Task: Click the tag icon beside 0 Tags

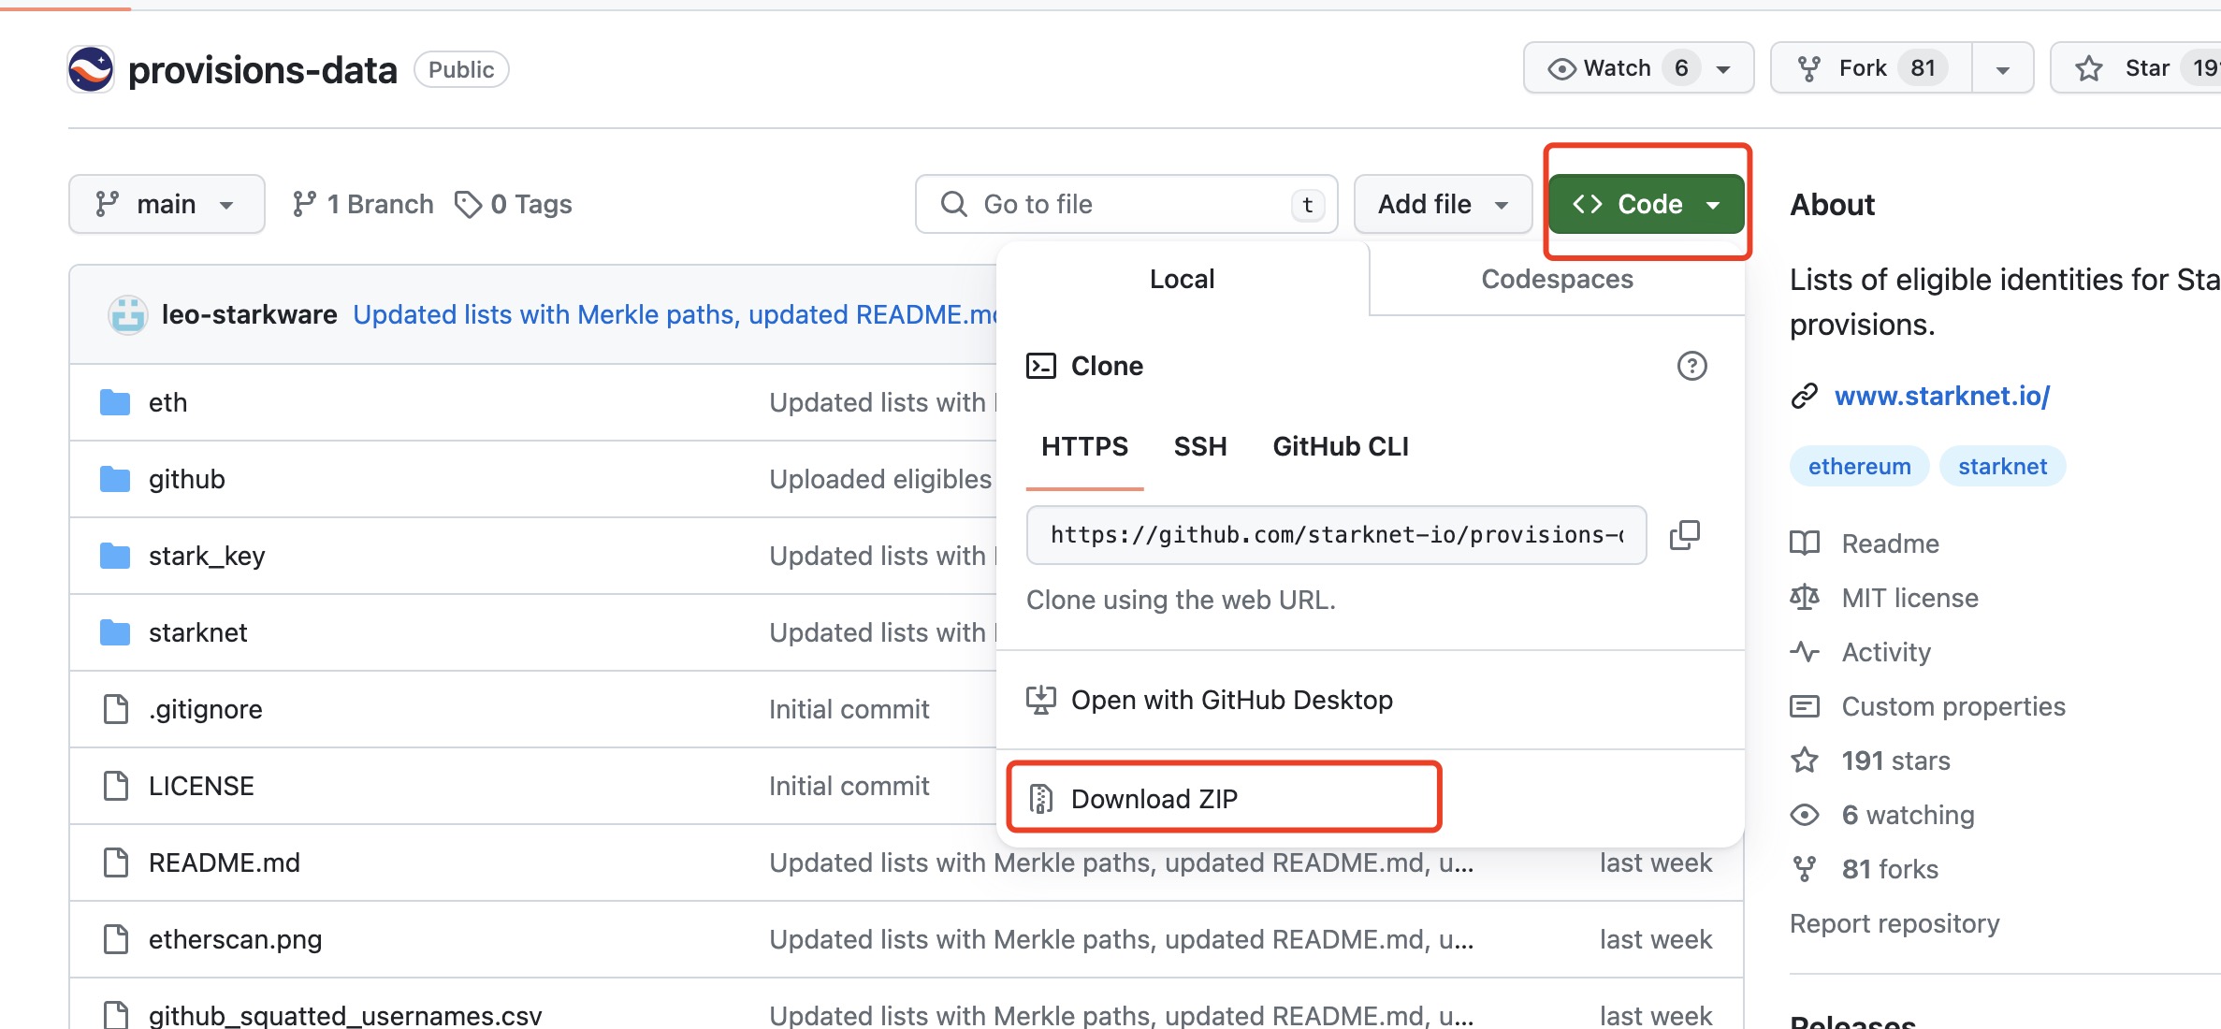Action: click(468, 204)
